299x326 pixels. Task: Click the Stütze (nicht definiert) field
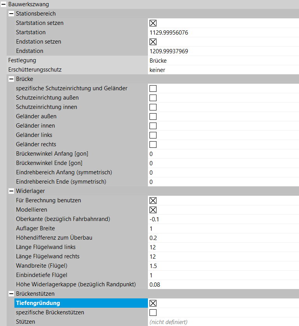(222, 322)
